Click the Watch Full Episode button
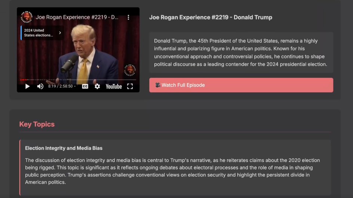This screenshot has width=353, height=198. pos(241,85)
